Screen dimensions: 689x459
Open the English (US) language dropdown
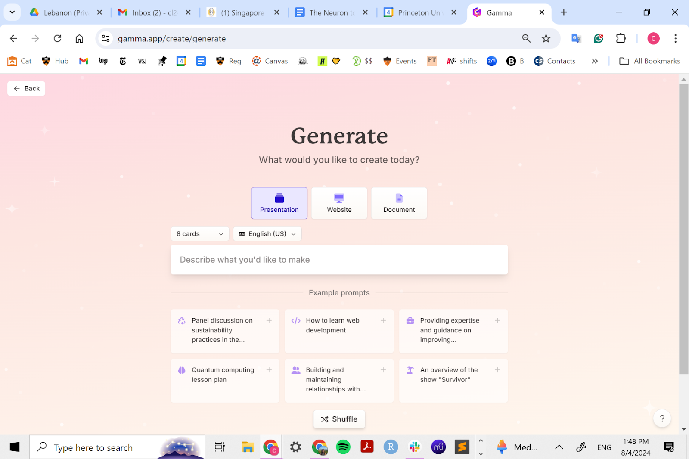pyautogui.click(x=267, y=234)
